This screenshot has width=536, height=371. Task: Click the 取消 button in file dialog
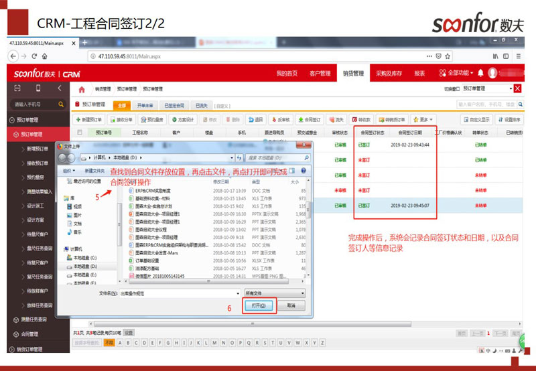click(291, 305)
